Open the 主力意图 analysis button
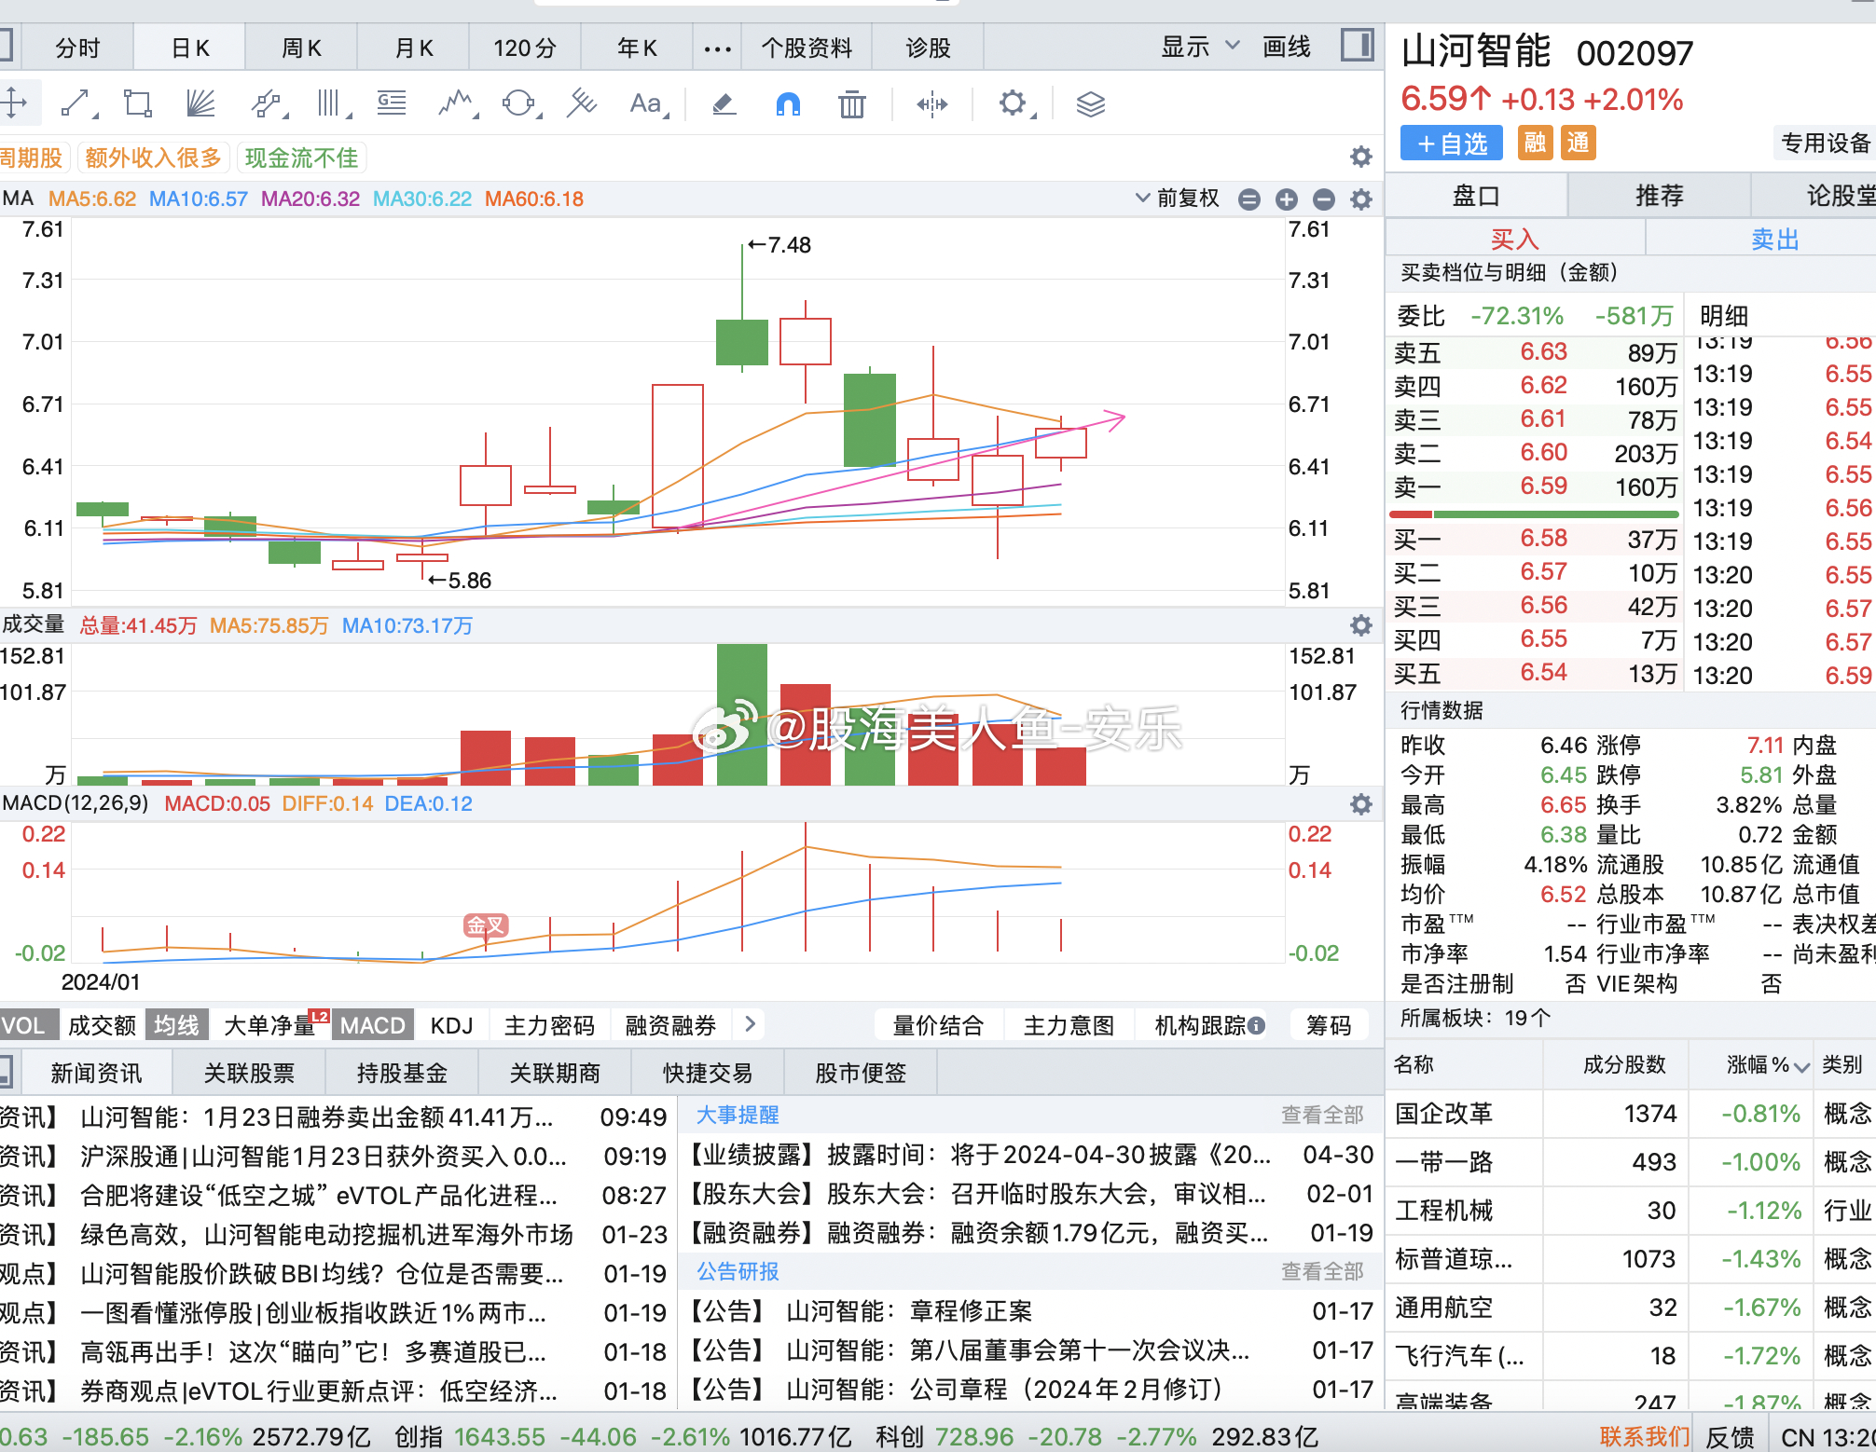The width and height of the screenshot is (1876, 1452). tap(1069, 1026)
